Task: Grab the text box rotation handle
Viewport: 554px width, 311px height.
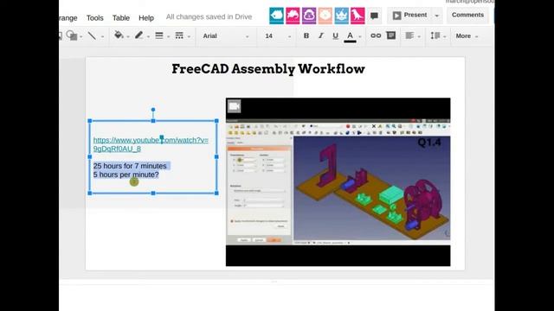Action: pos(153,110)
